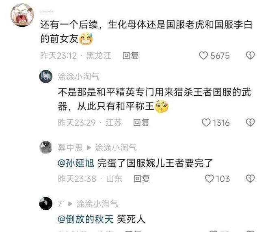Open 涂涂小淘气's profile avatar
This screenshot has width=268, height=232.
coord(46,76)
